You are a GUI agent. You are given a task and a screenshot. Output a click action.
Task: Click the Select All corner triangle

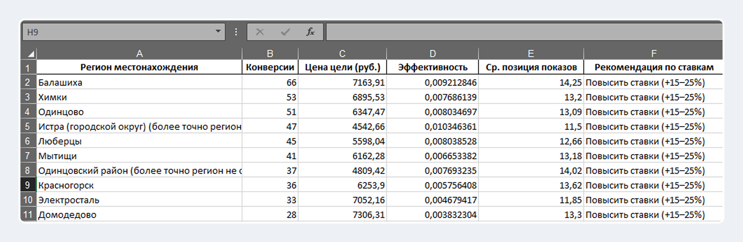(30, 54)
